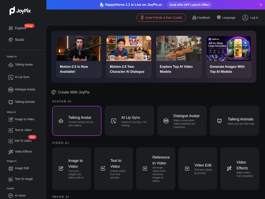This screenshot has height=199, width=265.
Task: Open the Video Edit card
Action: point(198,168)
